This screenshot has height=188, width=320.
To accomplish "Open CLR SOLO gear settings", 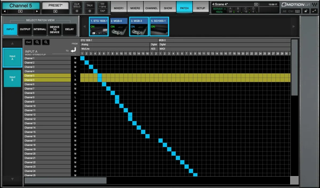I will click(x=77, y=11).
